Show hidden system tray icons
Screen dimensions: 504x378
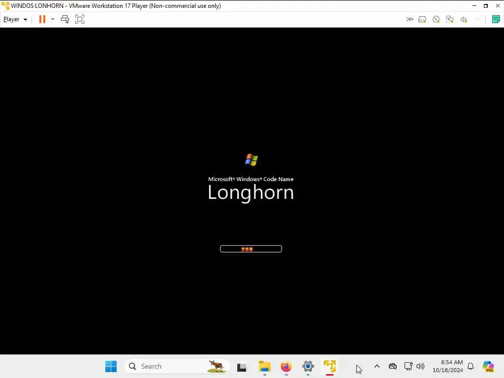pos(377,366)
